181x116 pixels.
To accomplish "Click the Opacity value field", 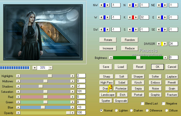I will (81, 113).
